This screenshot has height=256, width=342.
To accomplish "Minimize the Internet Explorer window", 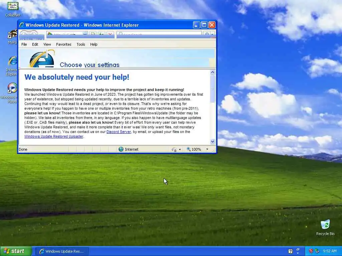I will (x=196, y=25).
